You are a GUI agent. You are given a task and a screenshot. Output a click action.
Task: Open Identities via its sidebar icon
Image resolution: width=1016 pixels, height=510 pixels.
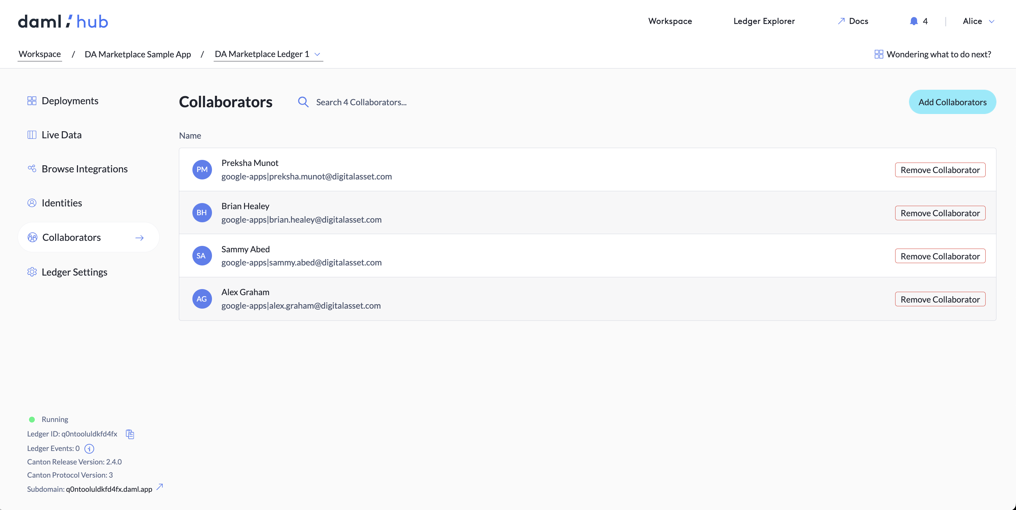pyautogui.click(x=32, y=203)
